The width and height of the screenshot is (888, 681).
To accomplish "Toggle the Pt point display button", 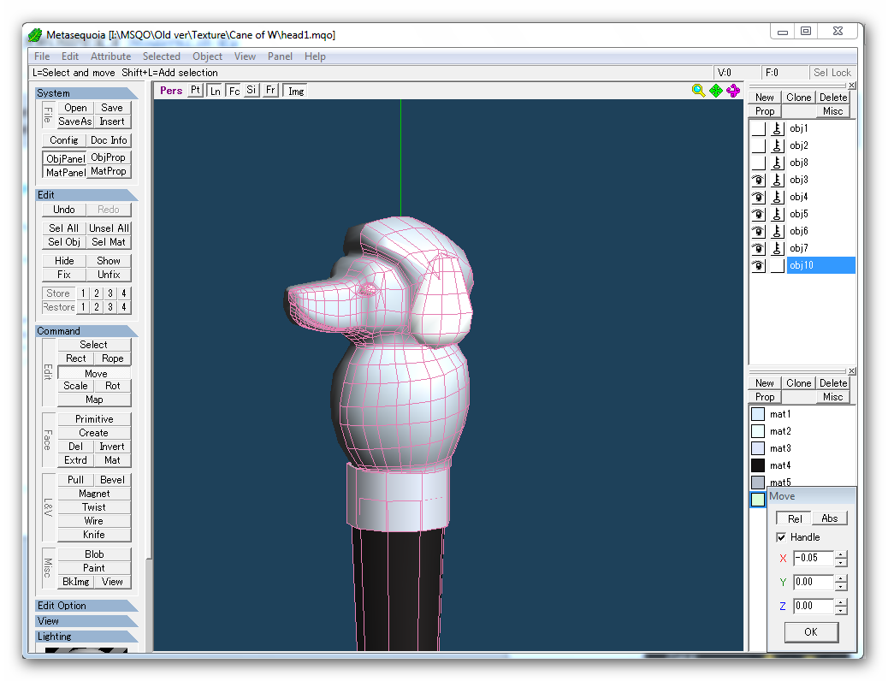I will click(x=195, y=90).
